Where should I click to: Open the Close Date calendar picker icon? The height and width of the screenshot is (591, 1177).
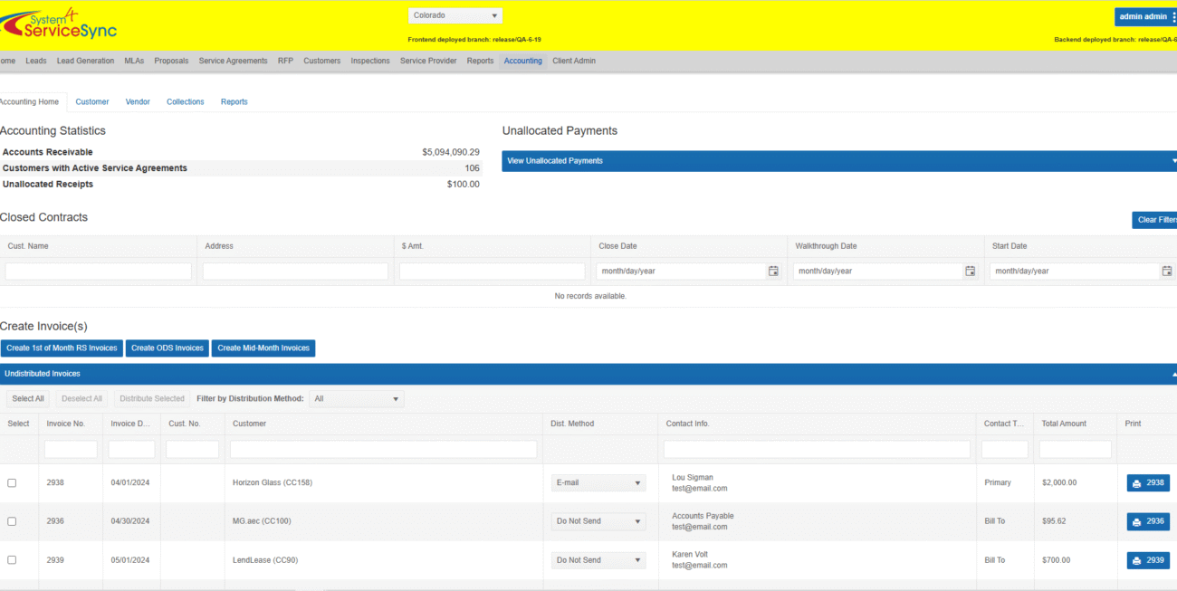(773, 272)
